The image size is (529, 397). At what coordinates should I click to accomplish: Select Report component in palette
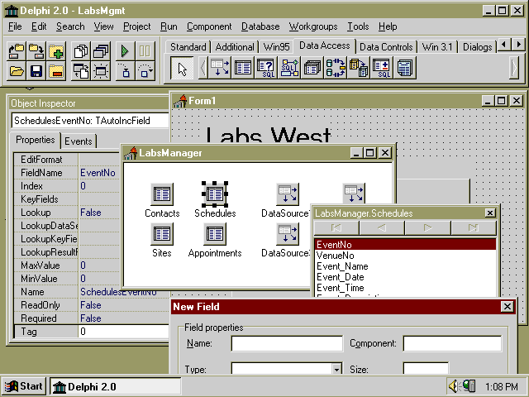[x=404, y=68]
